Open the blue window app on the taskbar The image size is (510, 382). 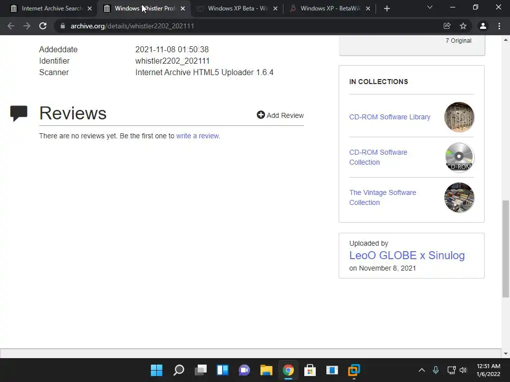(x=332, y=370)
